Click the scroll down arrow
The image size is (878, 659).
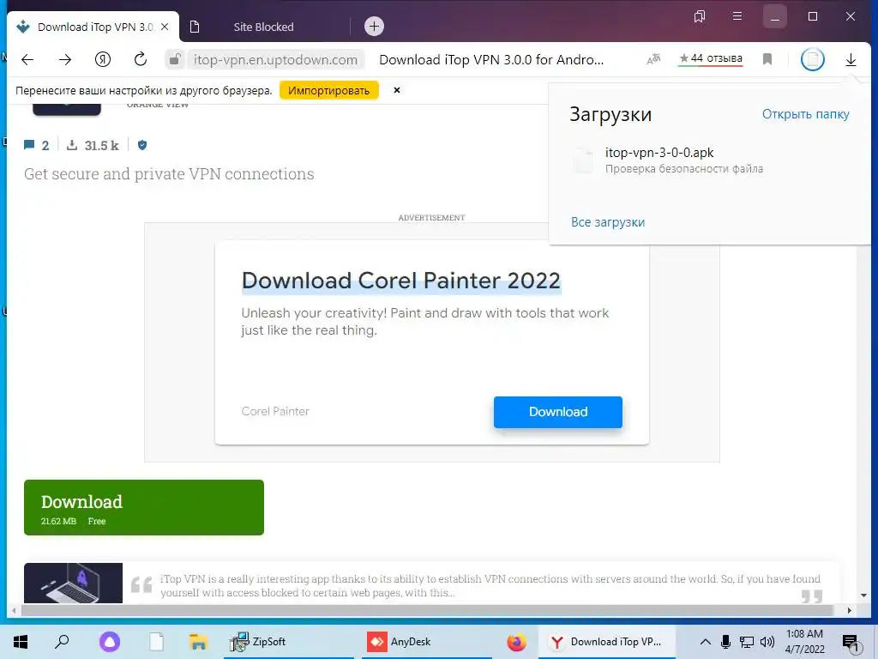point(863,596)
